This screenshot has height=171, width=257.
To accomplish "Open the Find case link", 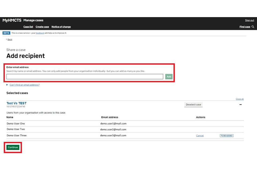I will pos(245,27).
